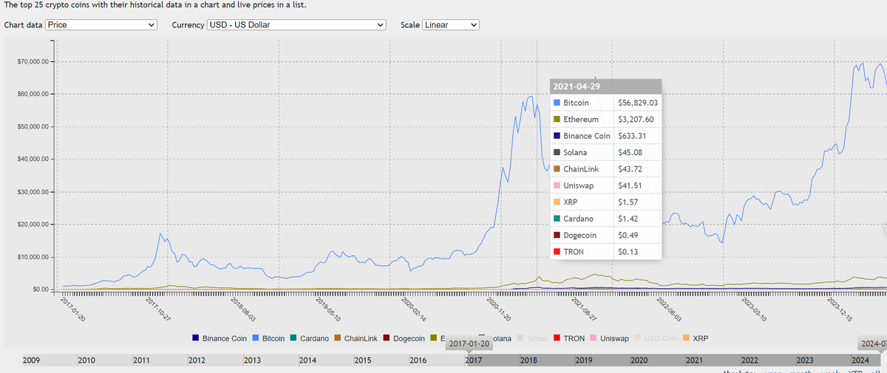Viewport: 887px width, 373px height.
Task: Select 2018 on the timeline bar
Action: 529,360
